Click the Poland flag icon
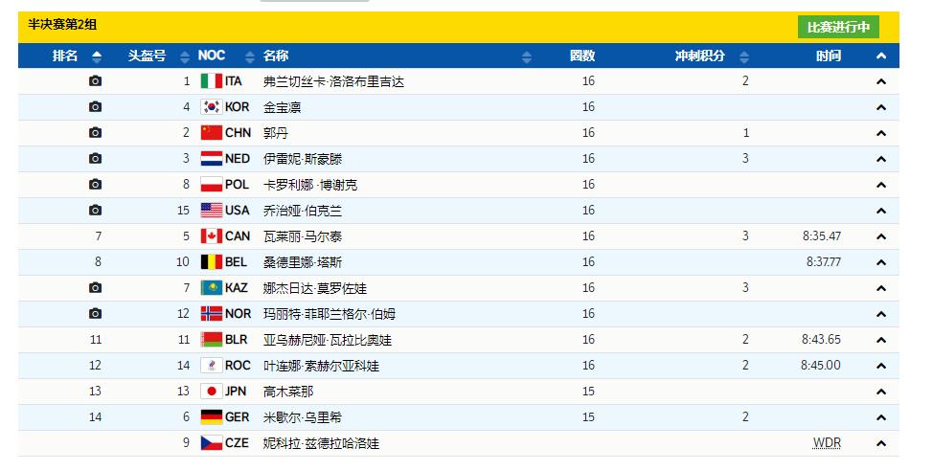The image size is (933, 471). click(212, 185)
